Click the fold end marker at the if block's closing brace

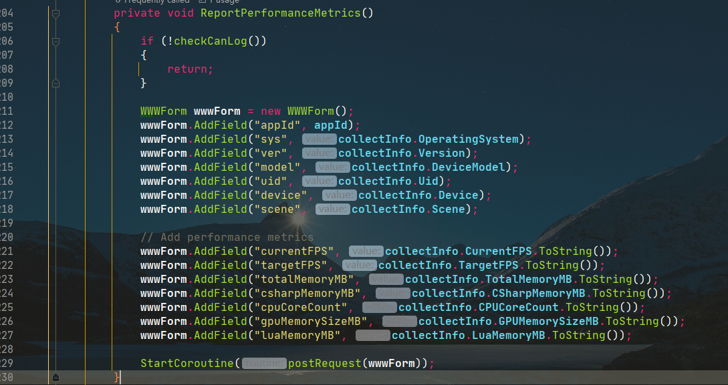[55, 83]
